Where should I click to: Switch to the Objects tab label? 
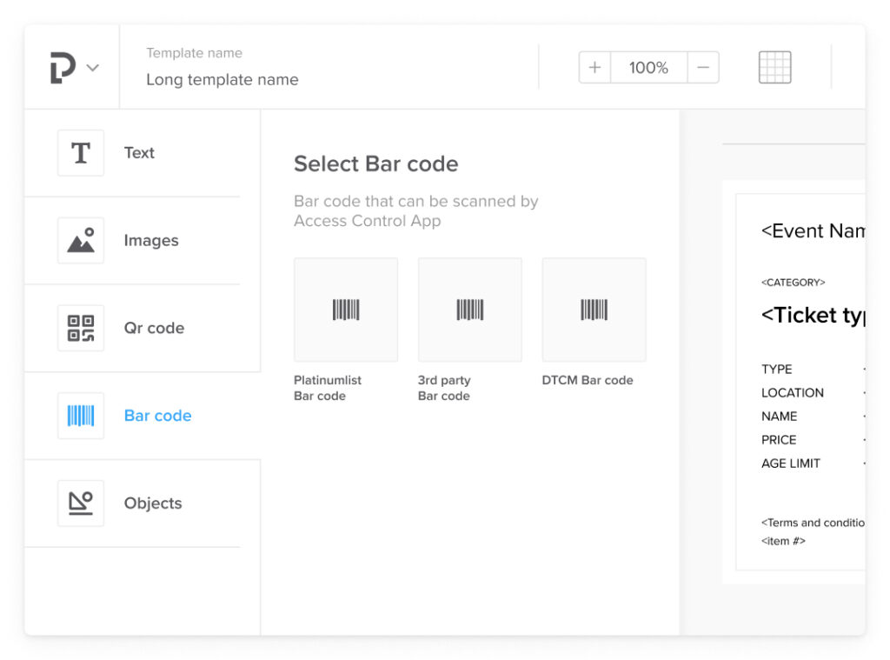[153, 503]
